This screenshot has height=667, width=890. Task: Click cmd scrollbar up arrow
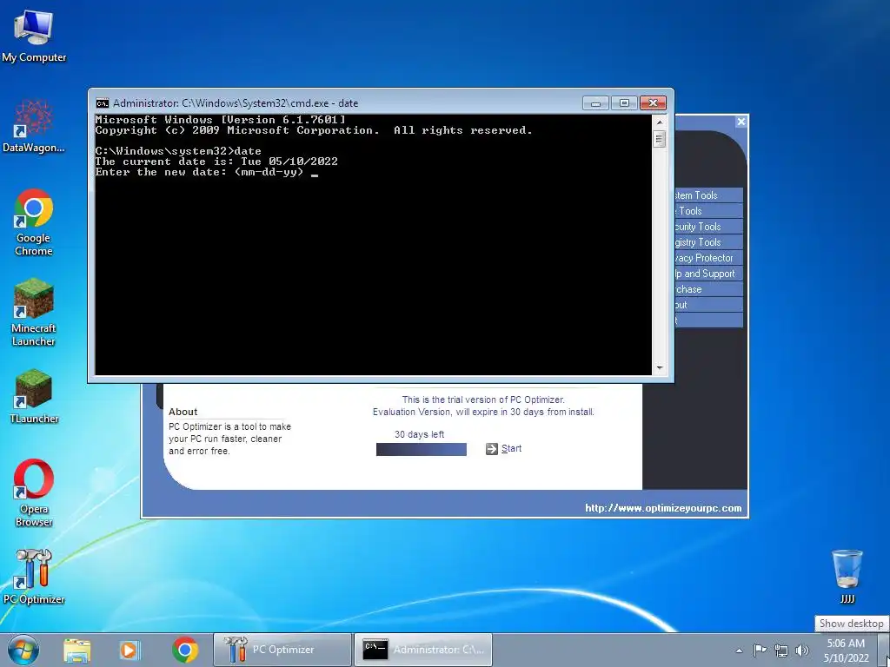(x=659, y=122)
